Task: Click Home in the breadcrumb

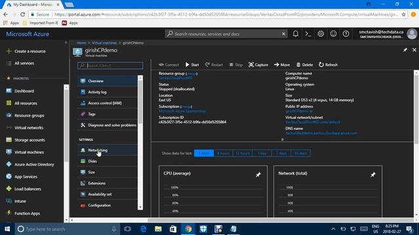Action: [x=81, y=43]
